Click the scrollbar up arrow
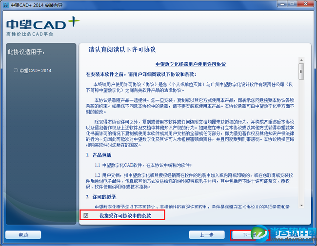The height and width of the screenshot is (246, 317). (301, 60)
